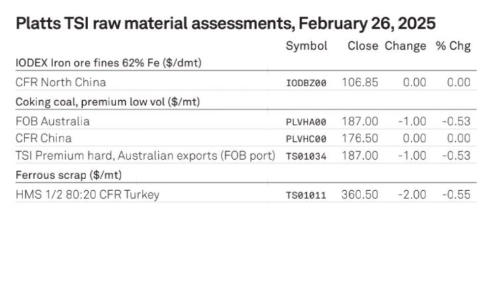Select the TS01011 symbol code
Viewport: 497px width, 285px height.
click(x=306, y=196)
